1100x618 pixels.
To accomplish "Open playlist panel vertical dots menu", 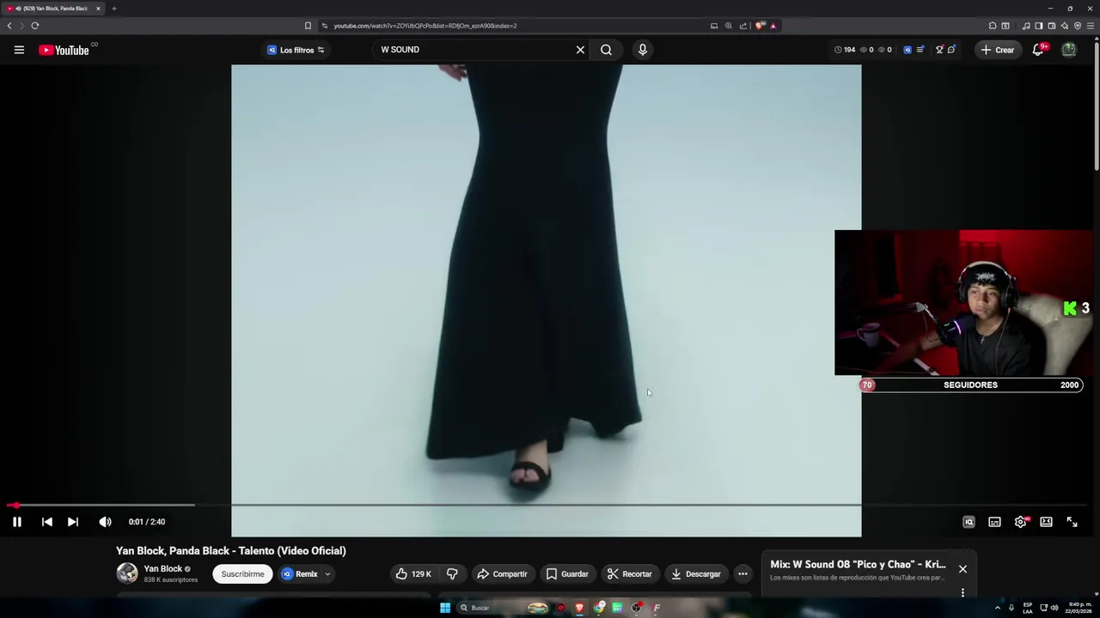I will [x=962, y=592].
